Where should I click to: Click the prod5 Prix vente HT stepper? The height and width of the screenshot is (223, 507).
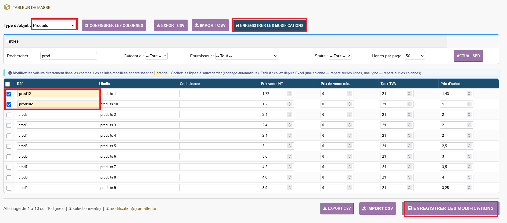pos(289,146)
